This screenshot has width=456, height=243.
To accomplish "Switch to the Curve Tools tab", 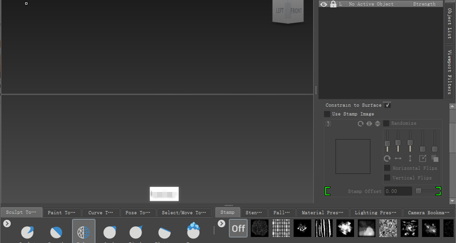I will click(x=101, y=213).
